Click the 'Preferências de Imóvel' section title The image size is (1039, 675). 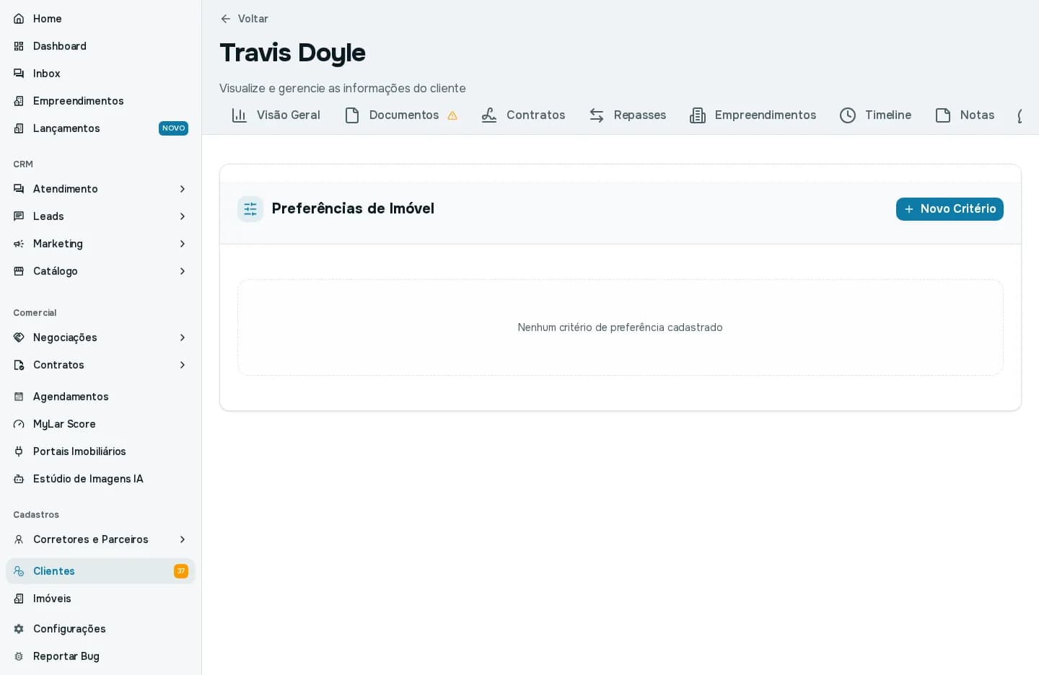(x=353, y=208)
